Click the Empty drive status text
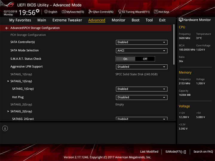This screenshot has width=215, height=161. click(119, 104)
